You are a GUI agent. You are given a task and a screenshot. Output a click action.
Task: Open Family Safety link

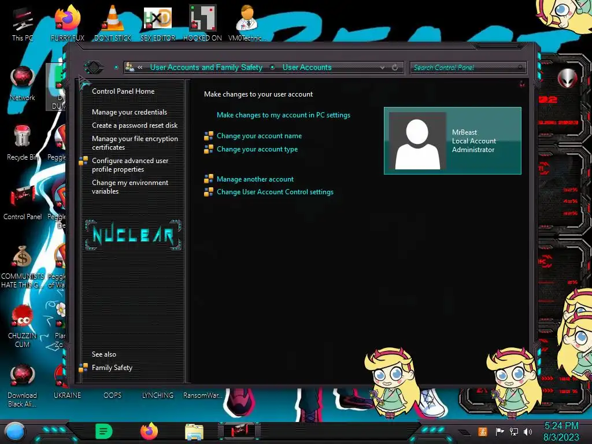[x=112, y=367]
